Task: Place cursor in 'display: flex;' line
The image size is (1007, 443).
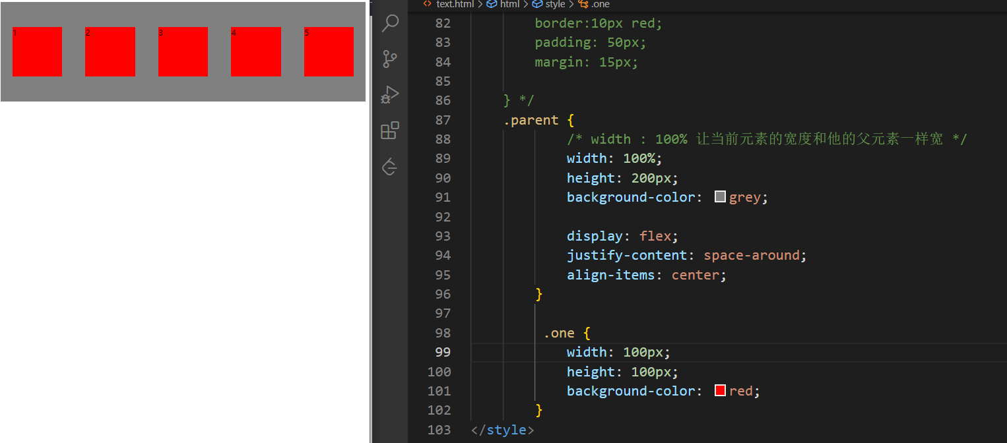Action: 622,236
